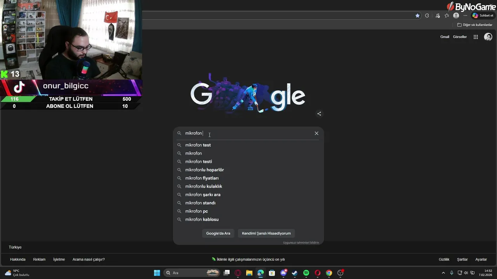Open the Görseller link
Image resolution: width=497 pixels, height=279 pixels.
(460, 37)
